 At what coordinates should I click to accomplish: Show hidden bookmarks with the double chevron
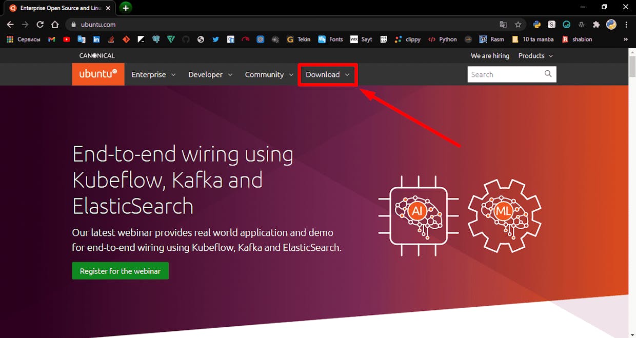625,39
